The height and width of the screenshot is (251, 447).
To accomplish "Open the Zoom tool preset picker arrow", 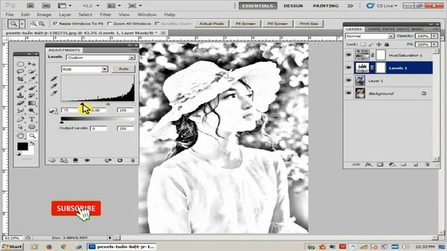I will pos(22,24).
